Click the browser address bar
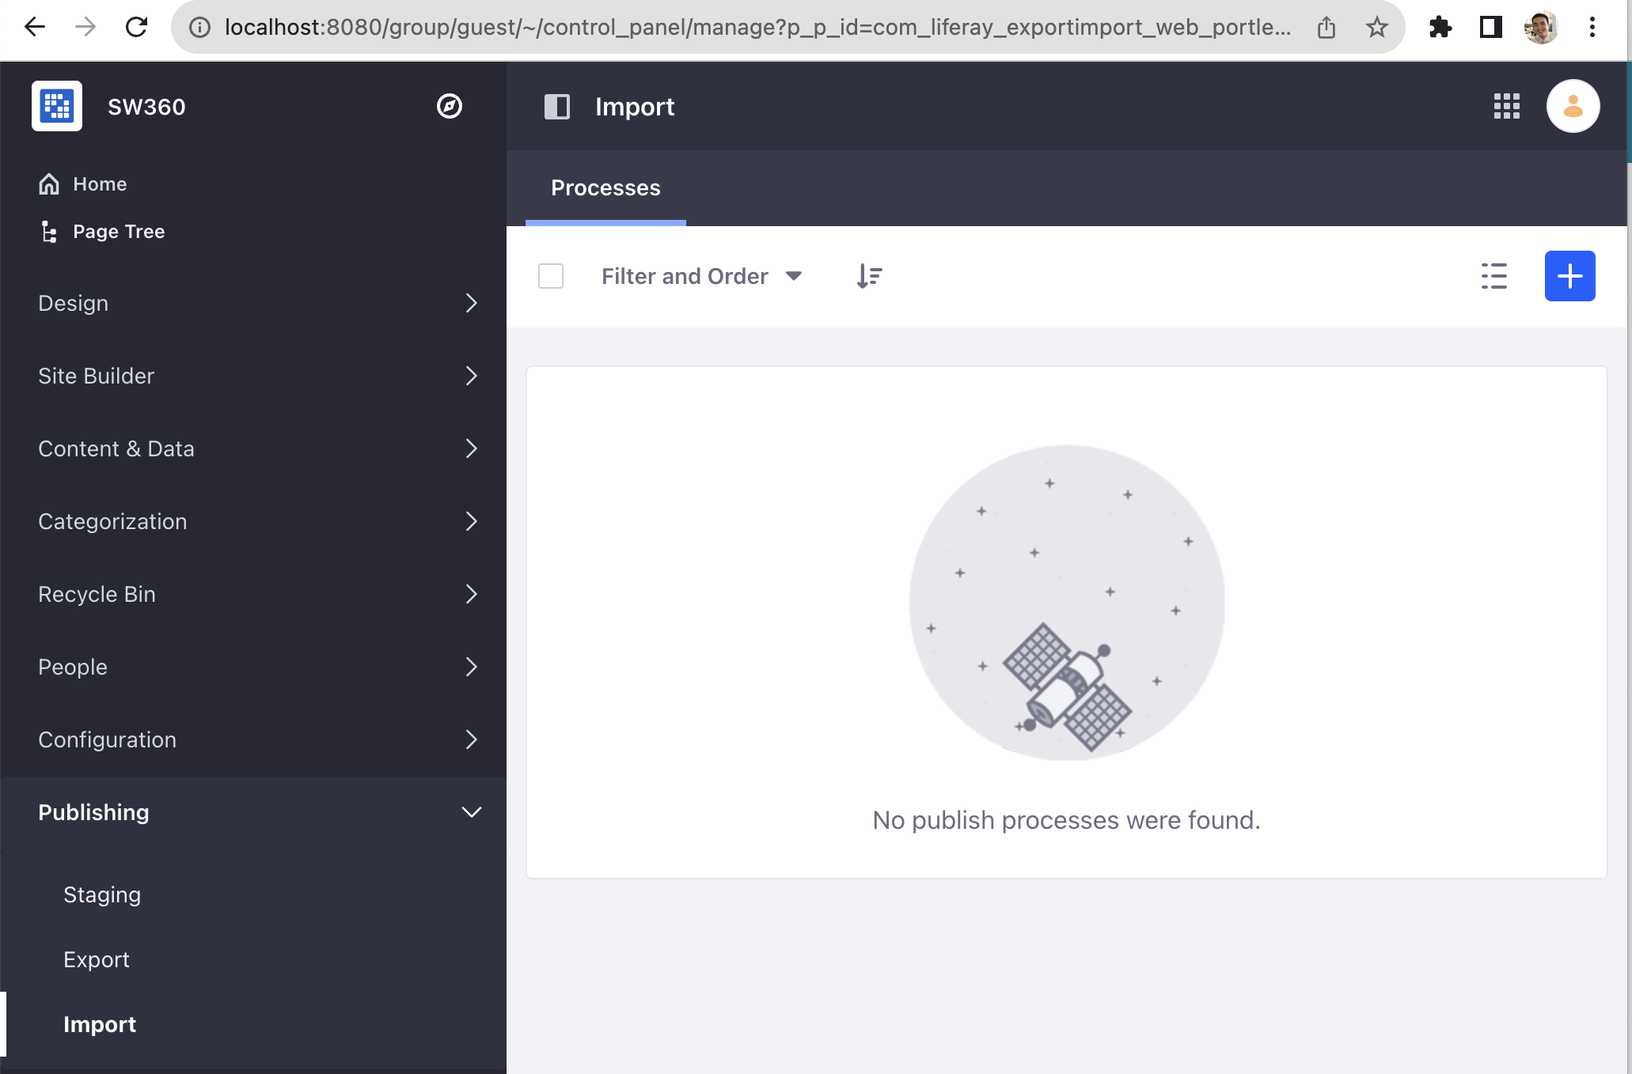Viewport: 1632px width, 1074px height. [756, 28]
